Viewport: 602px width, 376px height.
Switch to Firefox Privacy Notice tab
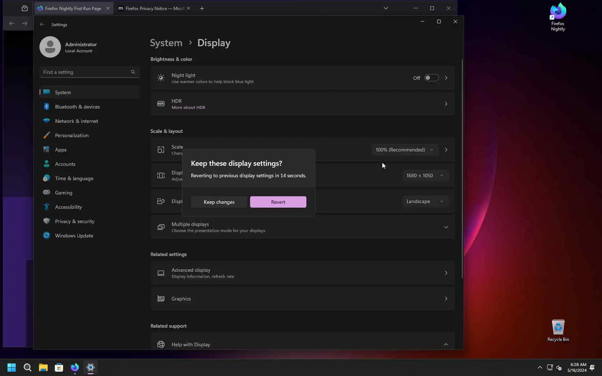(x=154, y=8)
